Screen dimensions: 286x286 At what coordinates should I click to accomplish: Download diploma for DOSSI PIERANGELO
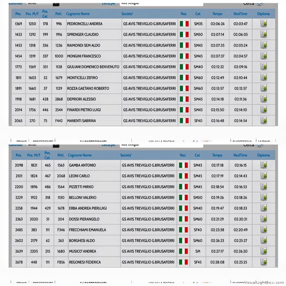pyautogui.click(x=264, y=219)
